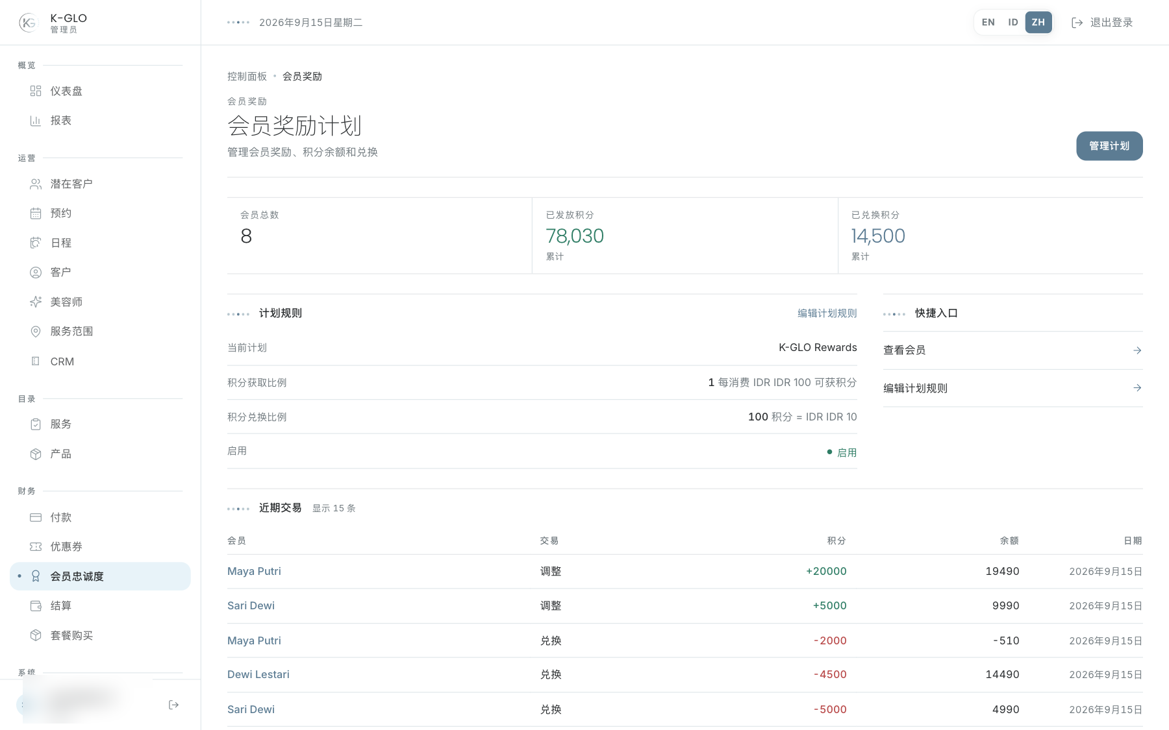Open Maya Putri in the +20000 row

(254, 572)
